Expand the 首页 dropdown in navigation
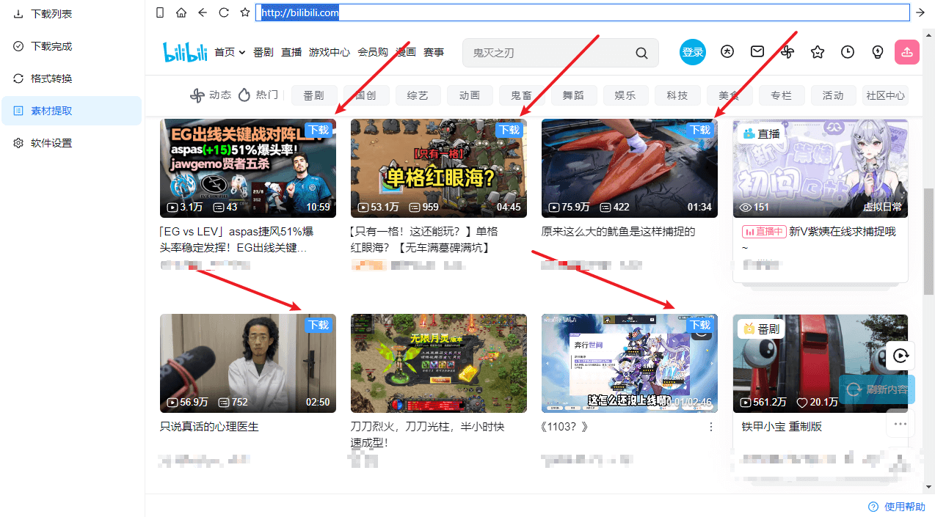Viewport: 935px width, 517px height. [x=230, y=52]
